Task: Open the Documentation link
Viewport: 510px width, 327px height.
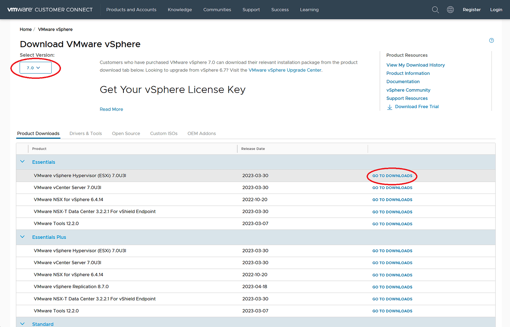Action: pos(403,81)
